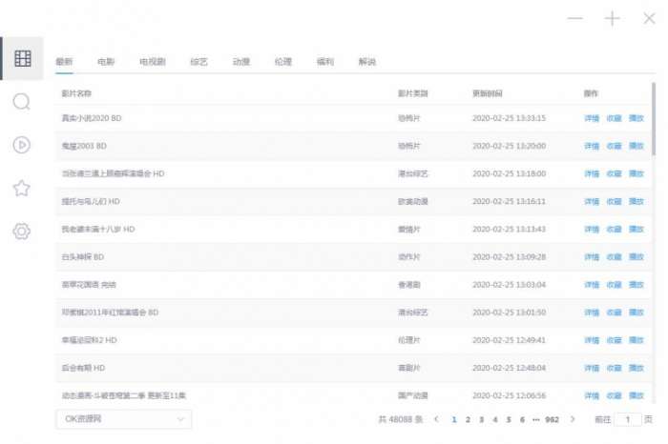
Task: Select the 后会有期 HD row title
Action: click(83, 368)
